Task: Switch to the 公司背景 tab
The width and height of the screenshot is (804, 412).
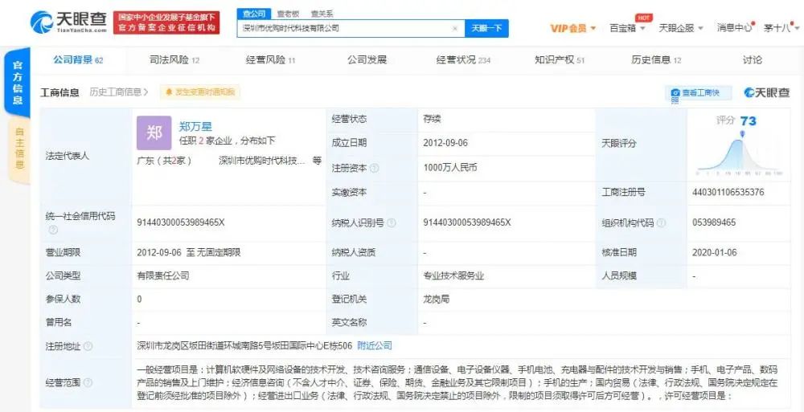Action: tap(78, 60)
